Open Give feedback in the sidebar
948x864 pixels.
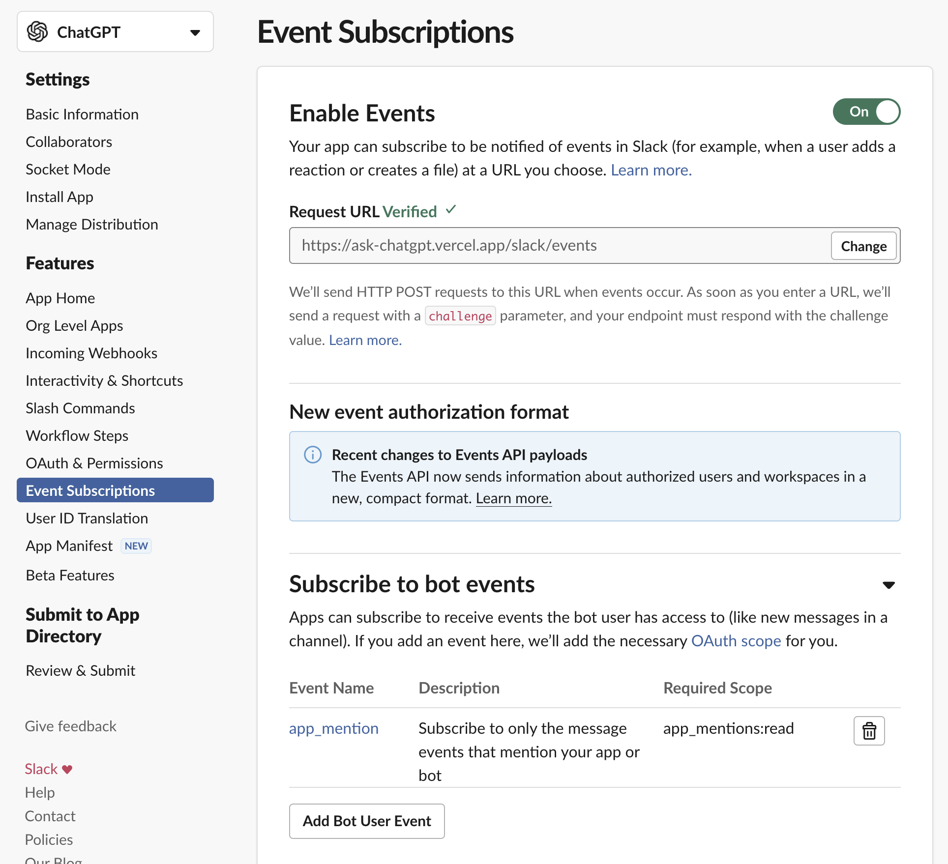click(71, 726)
